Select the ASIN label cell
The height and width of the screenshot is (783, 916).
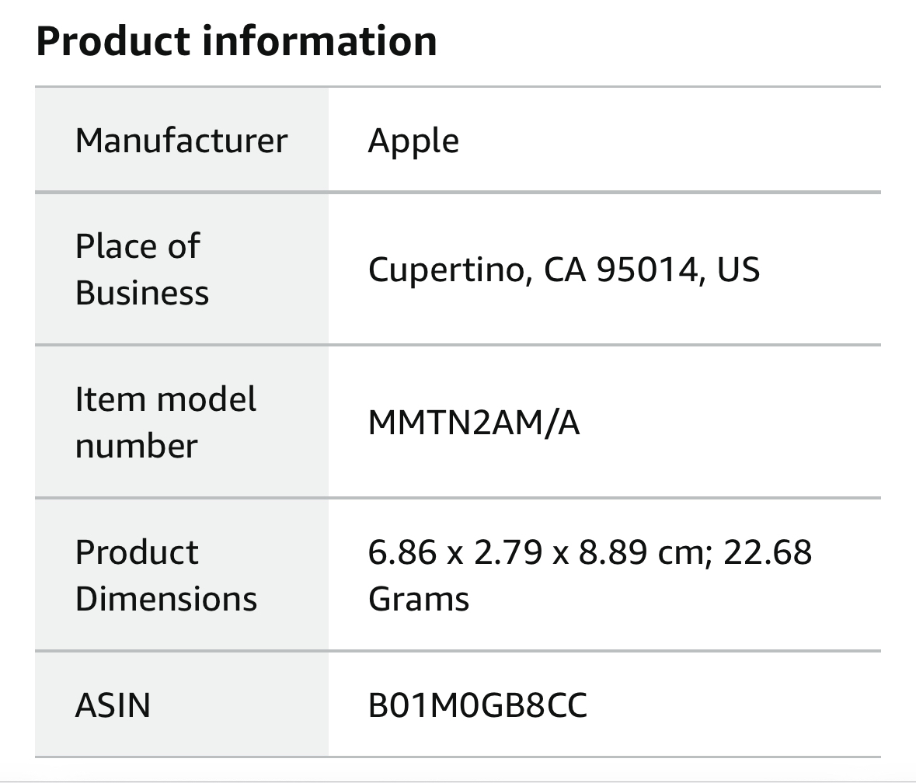coord(182,705)
